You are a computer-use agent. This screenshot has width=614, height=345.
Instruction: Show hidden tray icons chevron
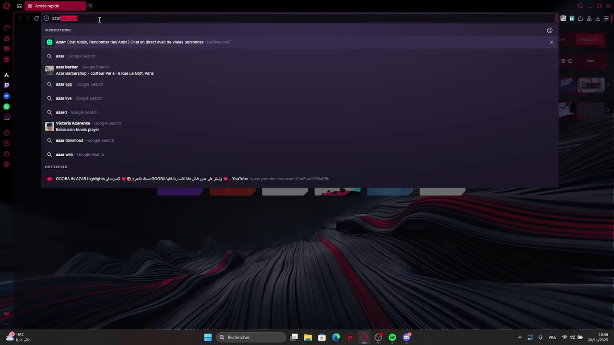coord(520,337)
